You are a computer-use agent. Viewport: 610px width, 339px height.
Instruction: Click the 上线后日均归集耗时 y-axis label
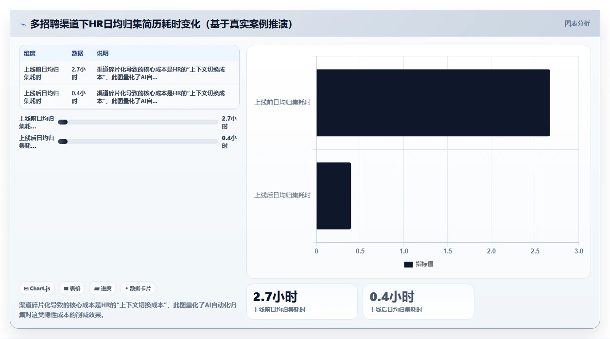pos(282,196)
